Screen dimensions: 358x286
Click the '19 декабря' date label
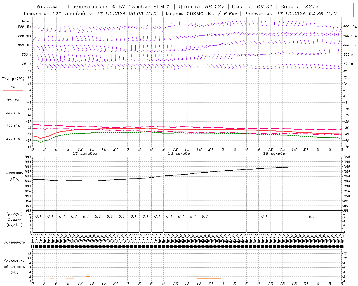pos(275,154)
